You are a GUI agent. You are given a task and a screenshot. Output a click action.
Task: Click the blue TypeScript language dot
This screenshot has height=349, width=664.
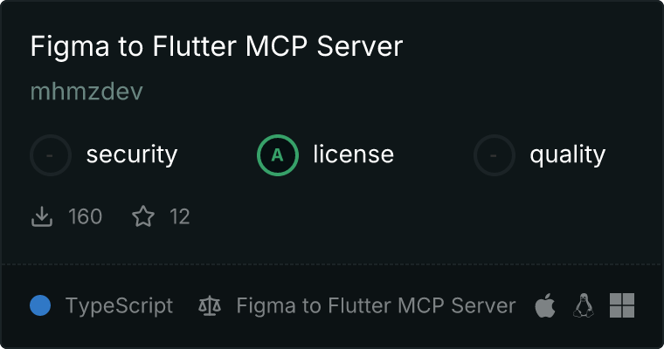40,306
